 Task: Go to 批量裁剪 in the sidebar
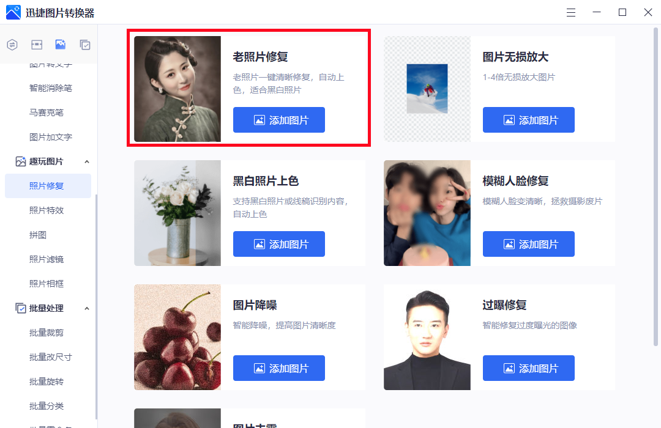tap(47, 333)
